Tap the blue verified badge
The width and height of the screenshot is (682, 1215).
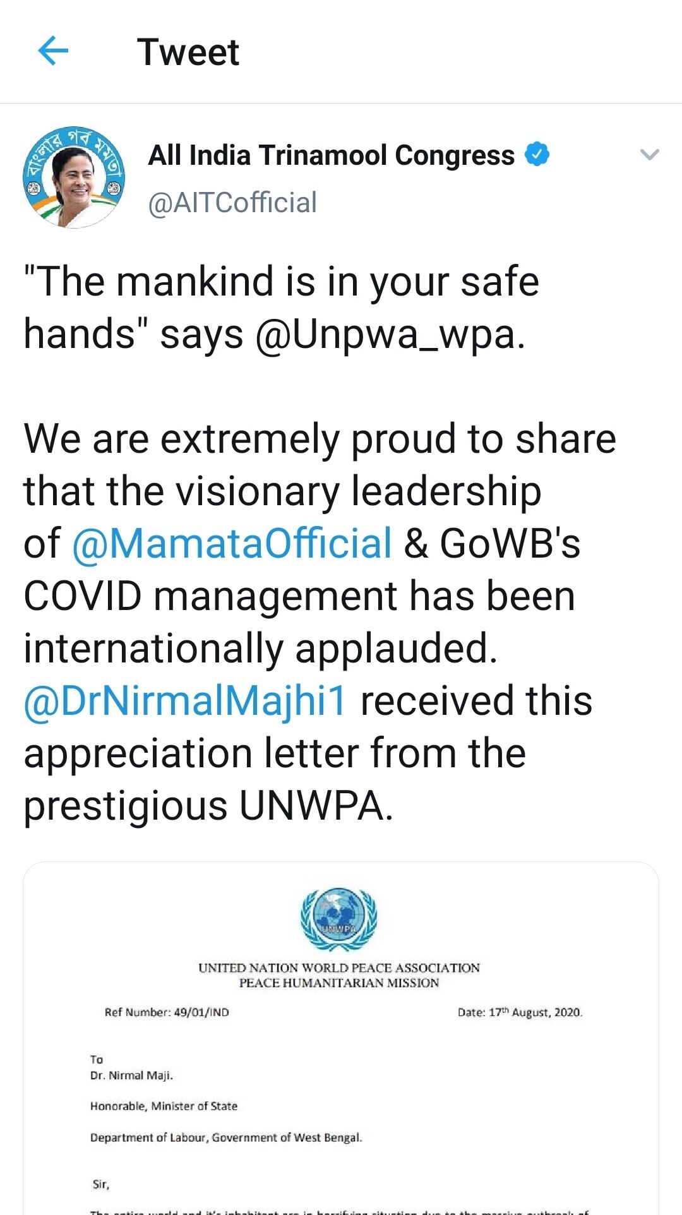(537, 155)
